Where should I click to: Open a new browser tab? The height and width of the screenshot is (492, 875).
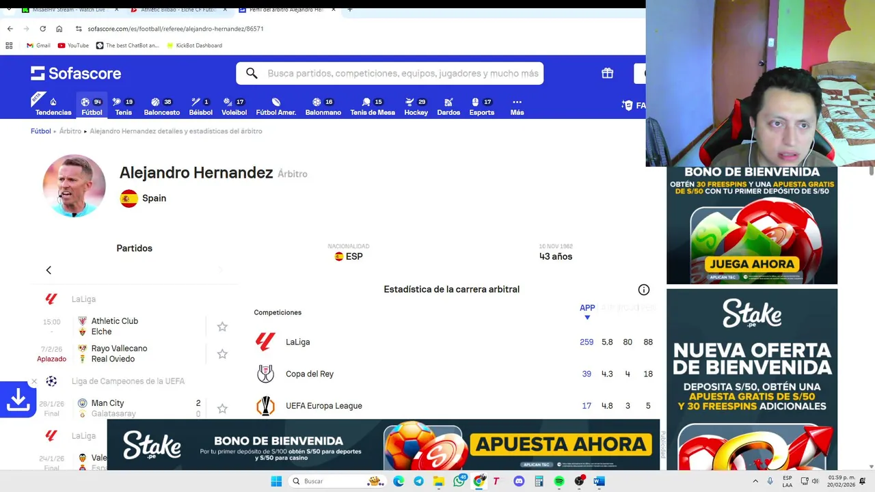pyautogui.click(x=349, y=10)
